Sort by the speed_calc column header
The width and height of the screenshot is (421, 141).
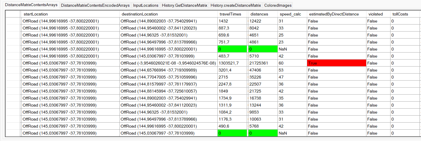[x=292, y=14]
